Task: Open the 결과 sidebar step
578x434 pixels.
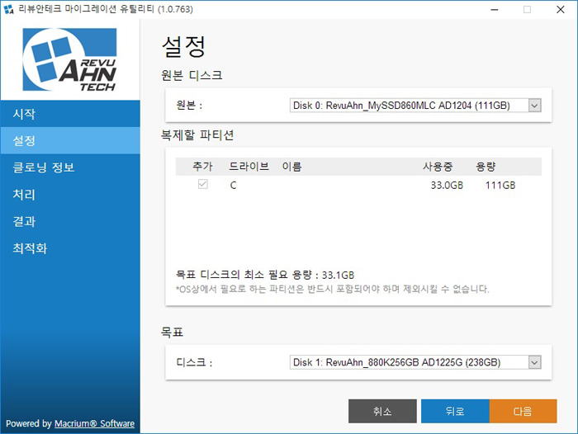Action: coord(25,221)
